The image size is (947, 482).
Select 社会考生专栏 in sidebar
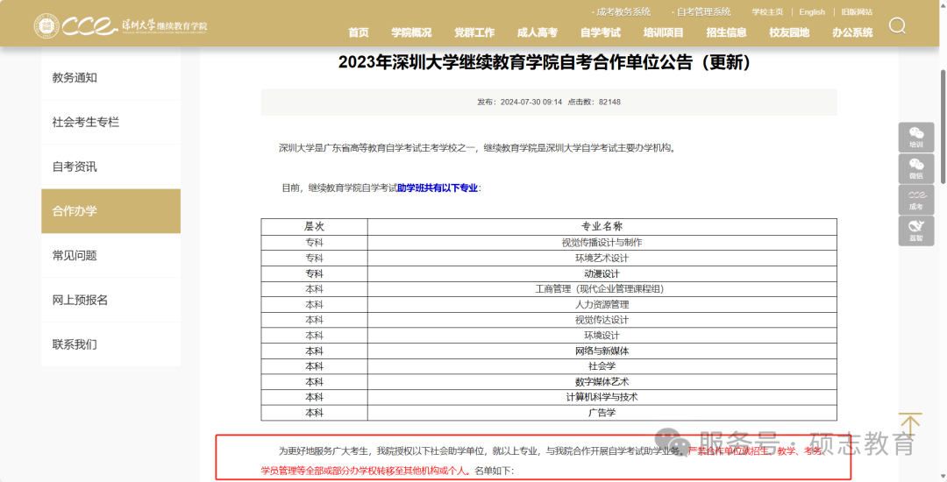(110, 122)
